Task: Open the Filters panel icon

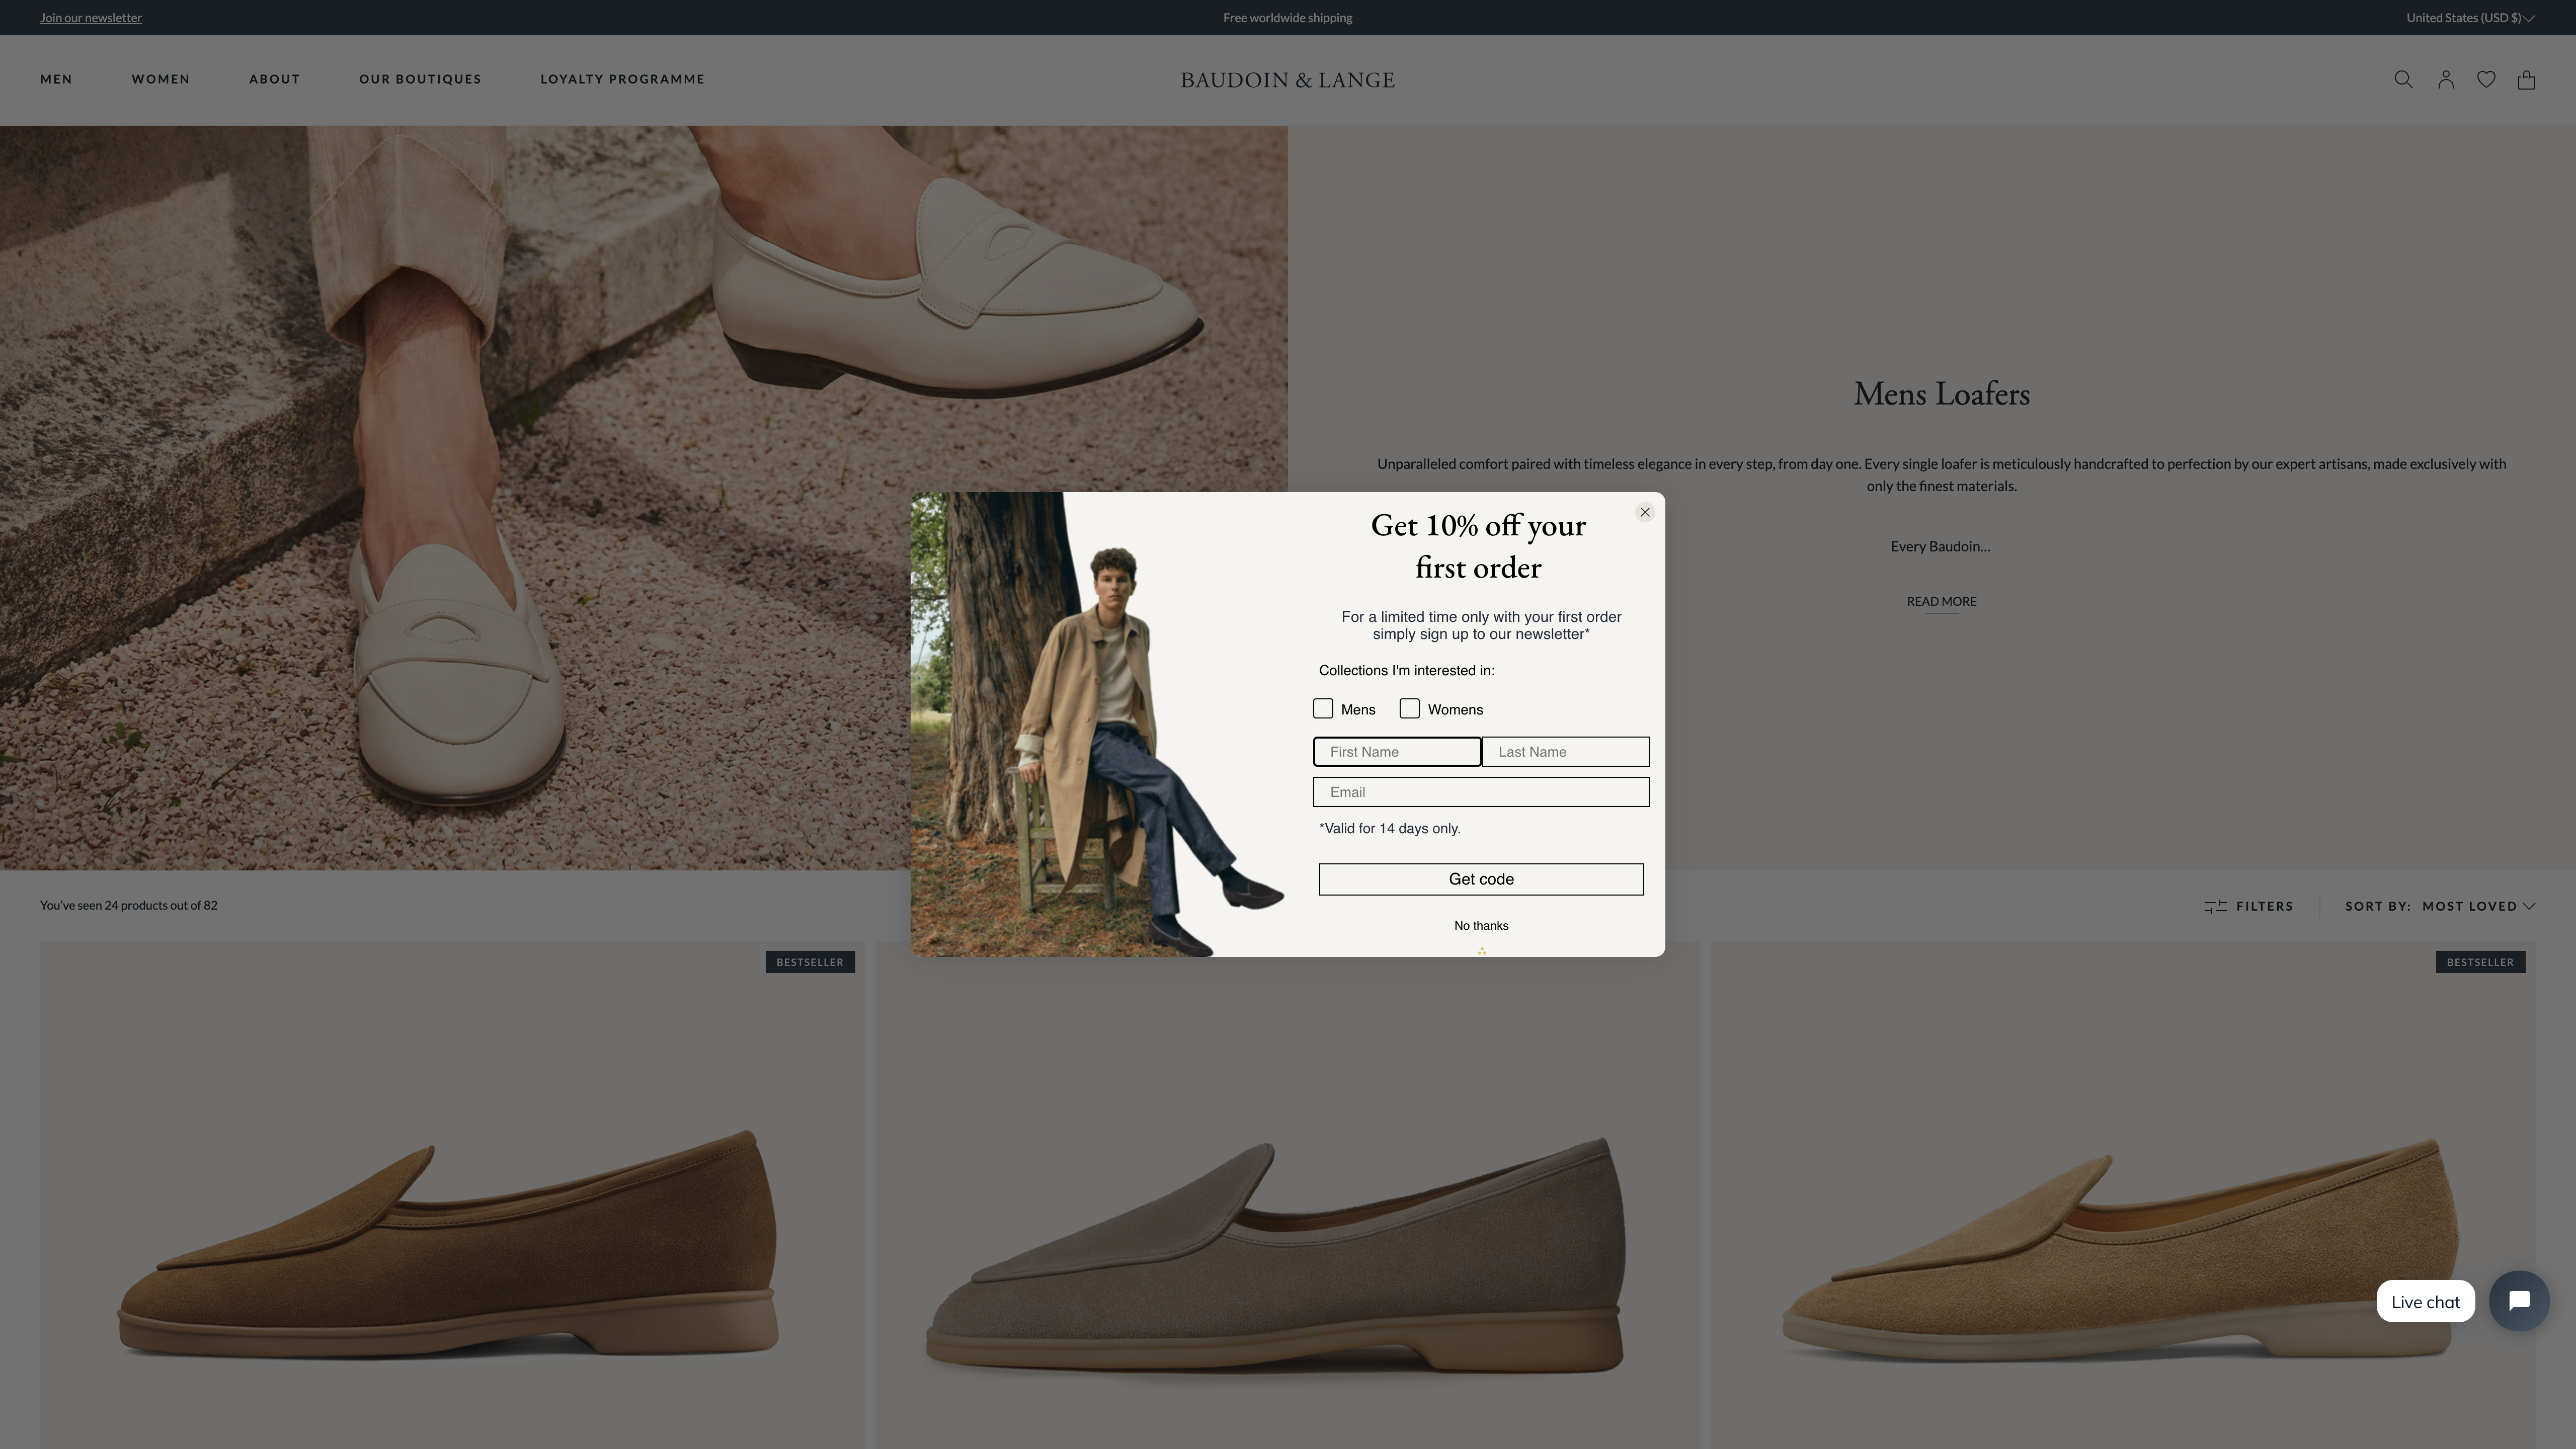Action: 2216,906
